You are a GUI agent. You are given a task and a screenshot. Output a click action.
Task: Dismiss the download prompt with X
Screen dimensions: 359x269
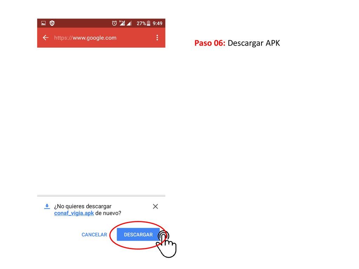tap(155, 206)
